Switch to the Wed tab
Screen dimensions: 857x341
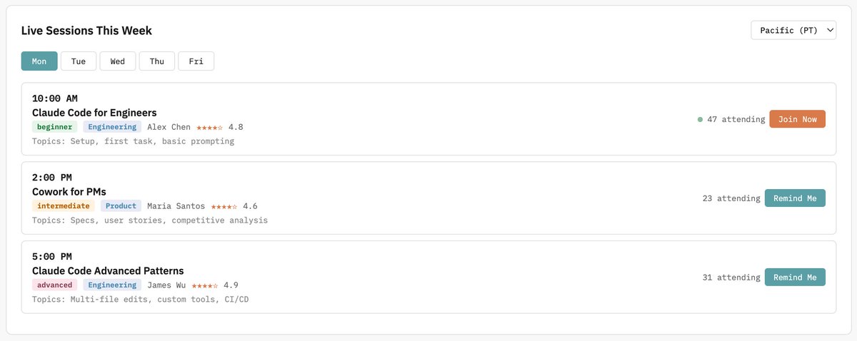coord(118,61)
